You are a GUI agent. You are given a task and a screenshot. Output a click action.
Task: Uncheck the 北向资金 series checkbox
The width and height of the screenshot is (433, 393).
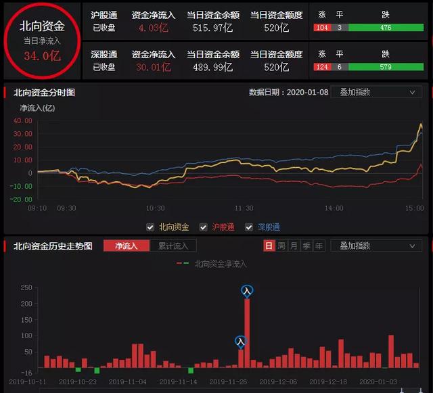(x=150, y=227)
